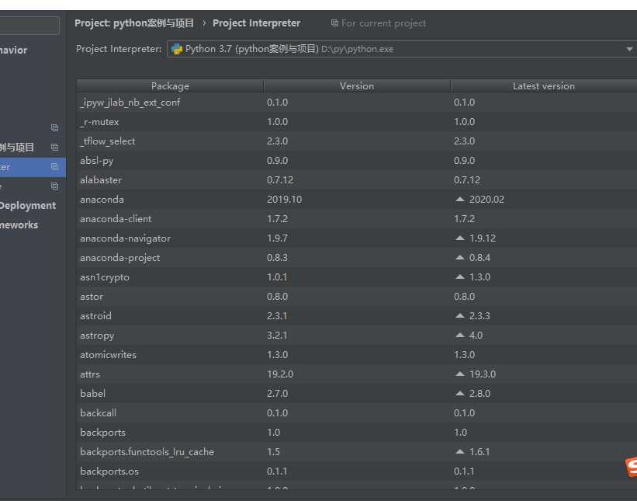The image size is (637, 501).
Task: Select the Python 3.7 interpreter combo box
Action: click(x=402, y=49)
